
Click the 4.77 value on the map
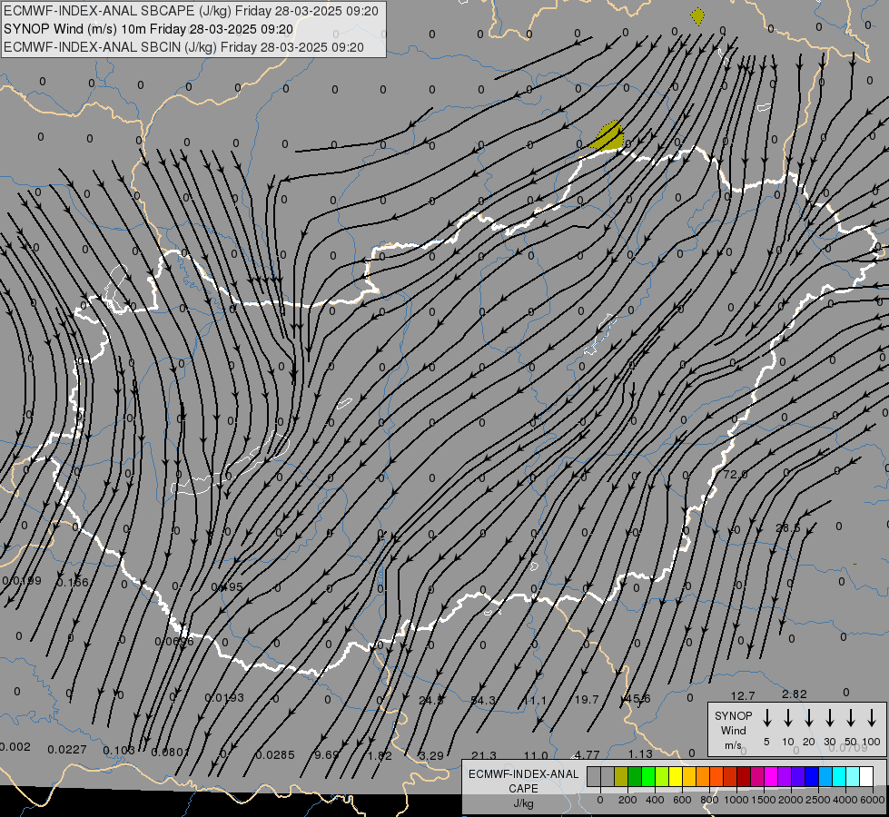point(587,754)
